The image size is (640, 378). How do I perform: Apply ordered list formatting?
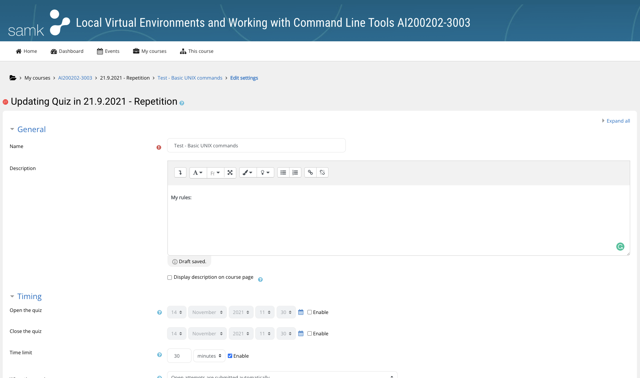click(295, 172)
